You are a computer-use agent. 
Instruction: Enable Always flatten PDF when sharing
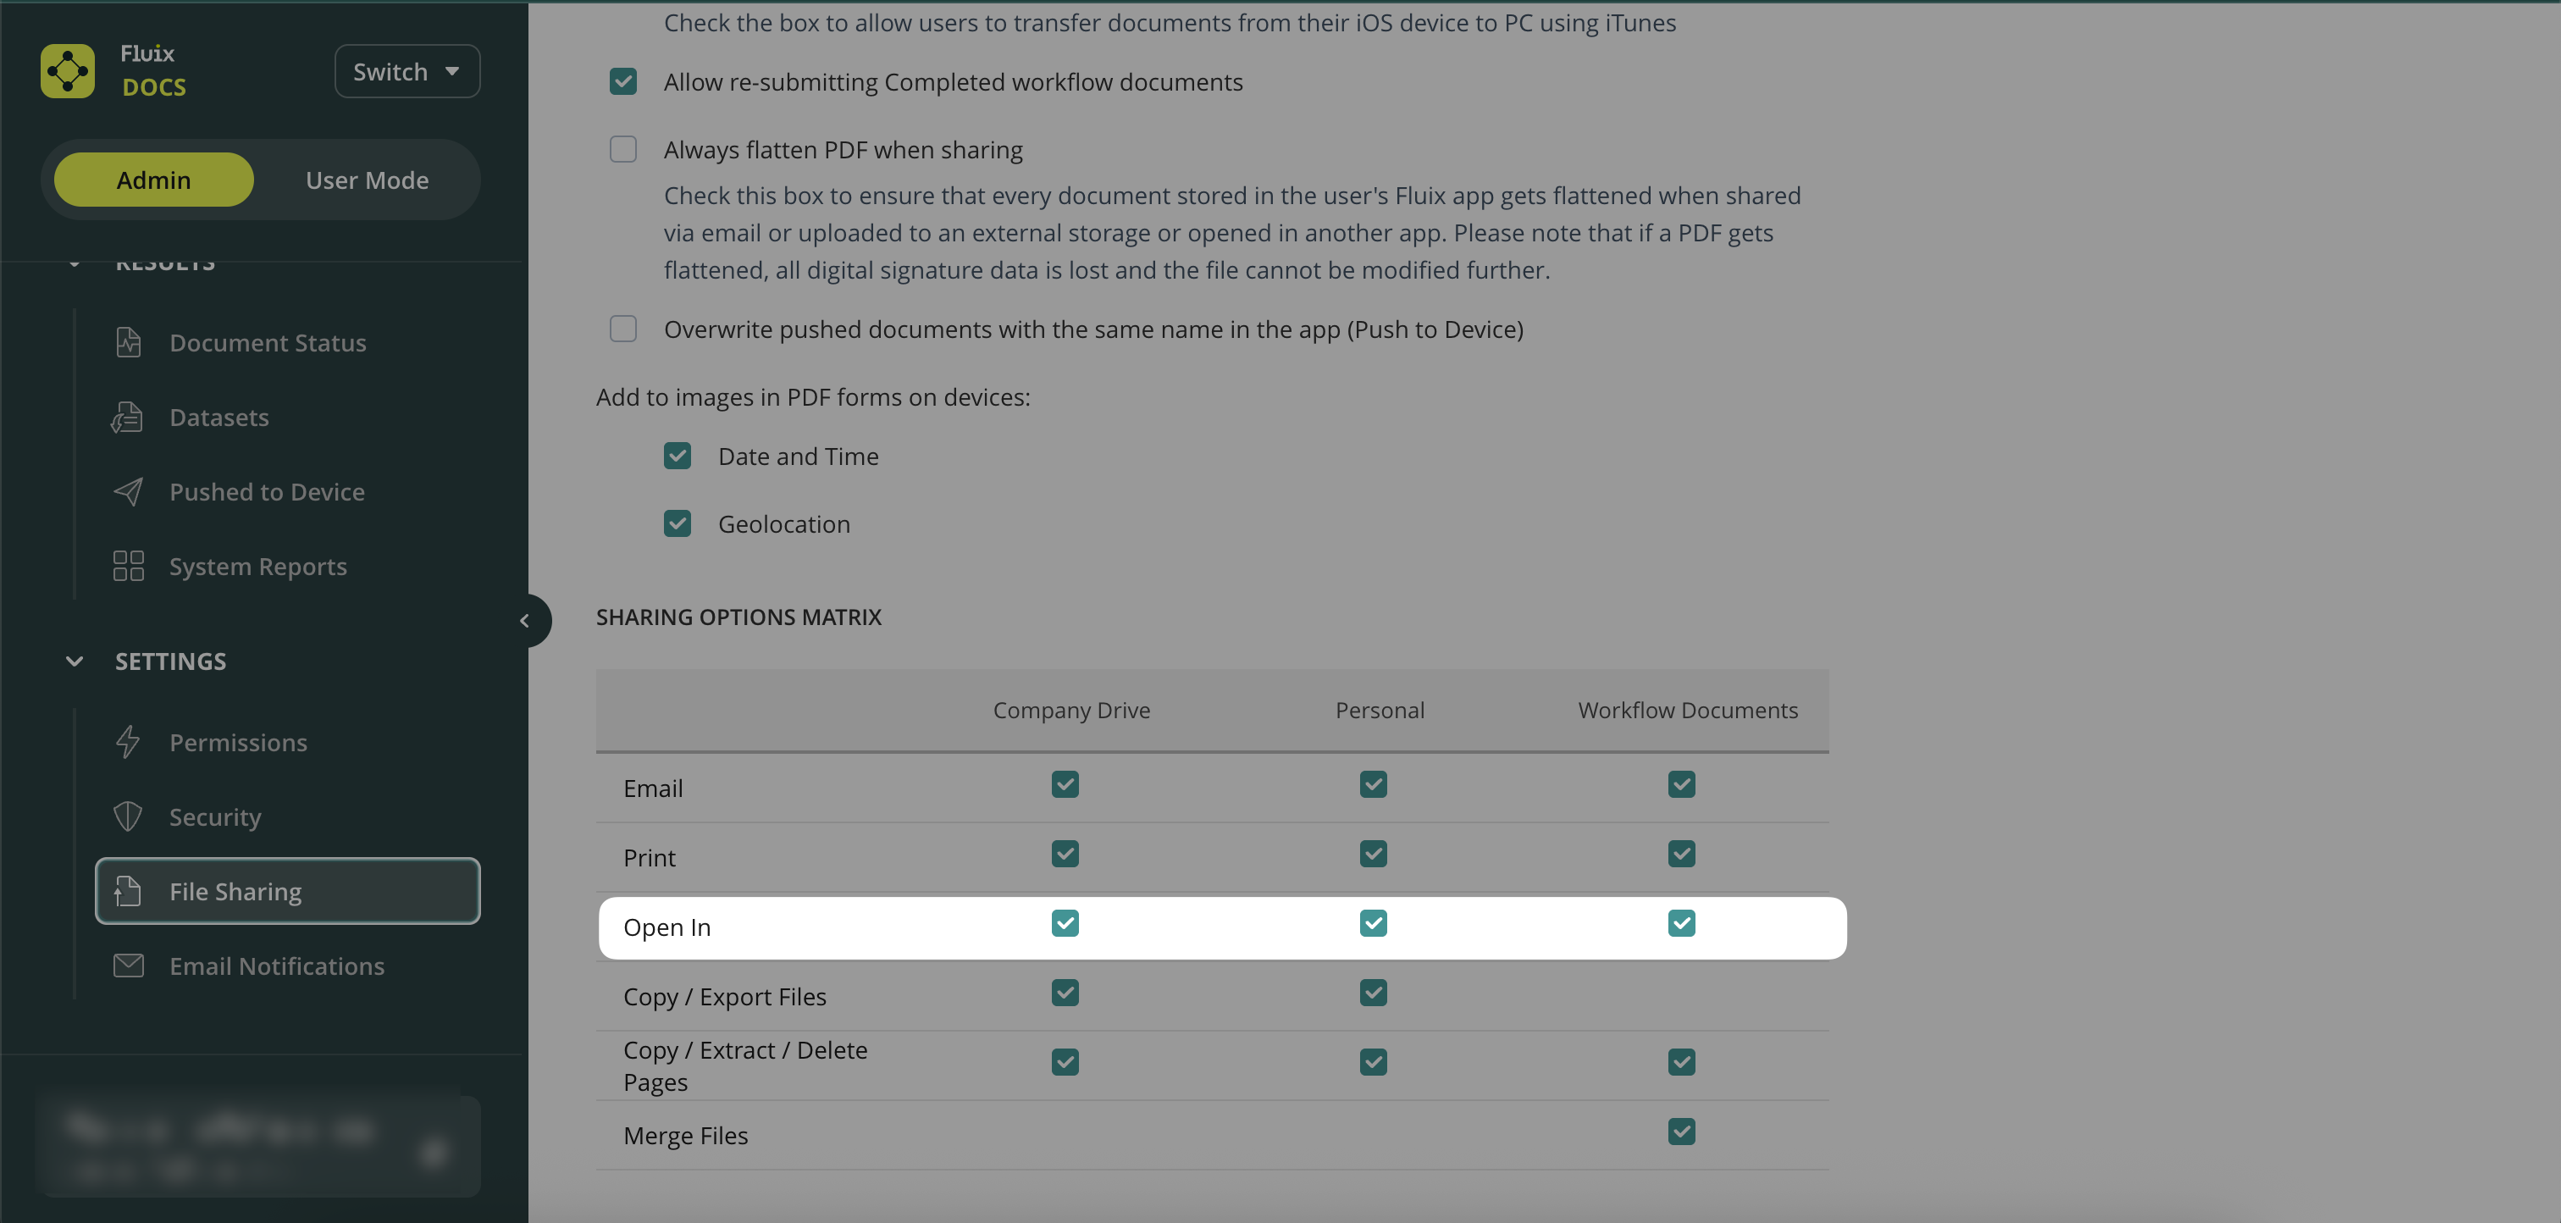[x=623, y=150]
